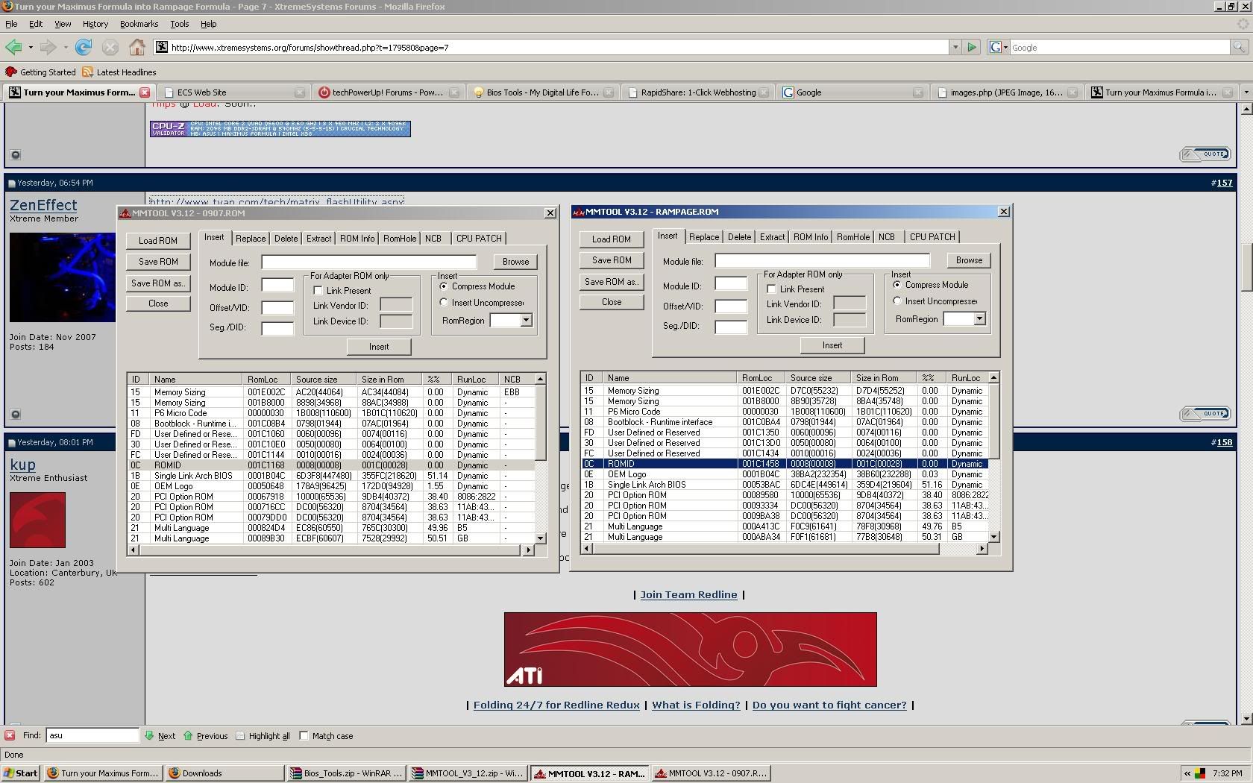Click Getting Started bookmark
Image resolution: width=1253 pixels, height=783 pixels.
click(x=41, y=72)
